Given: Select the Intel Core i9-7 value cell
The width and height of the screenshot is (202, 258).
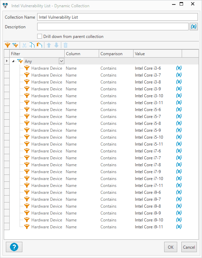Looking at the screenshot, I should pos(148,199).
